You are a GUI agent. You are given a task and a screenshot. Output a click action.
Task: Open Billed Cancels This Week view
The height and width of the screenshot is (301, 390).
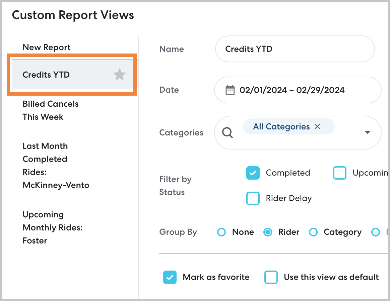coord(50,110)
